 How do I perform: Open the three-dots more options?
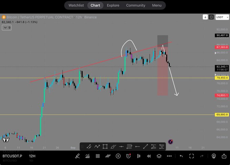[x=169, y=156]
